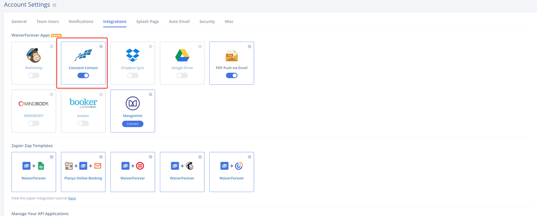
Task: Switch to Auto Email tab
Action: (x=179, y=21)
